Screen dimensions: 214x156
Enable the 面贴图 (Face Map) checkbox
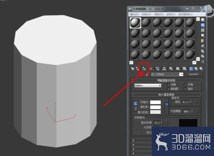pyautogui.click(x=168, y=89)
